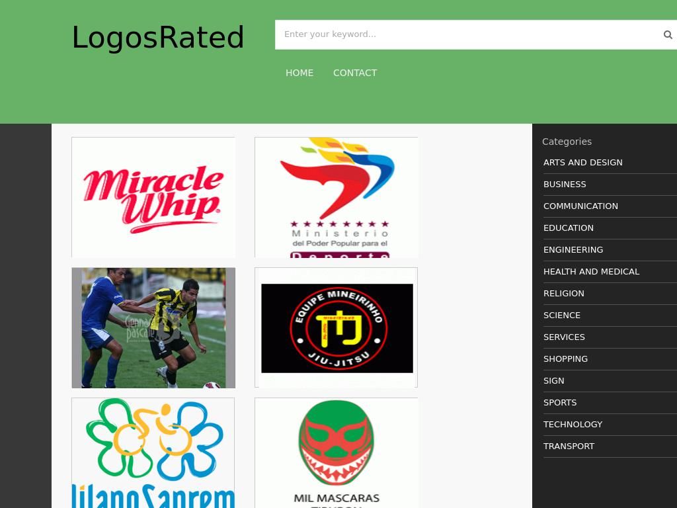Screen dimensions: 677x508
Task: Open the Milano Sanremo logo thumbnail
Action: coord(153,452)
